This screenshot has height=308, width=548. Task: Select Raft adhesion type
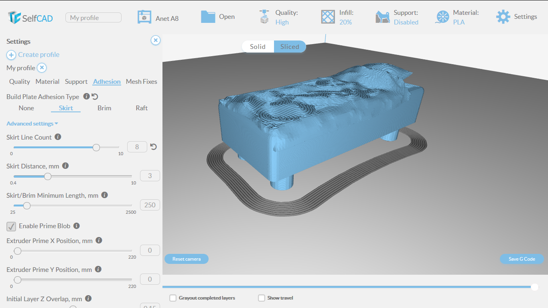click(142, 108)
